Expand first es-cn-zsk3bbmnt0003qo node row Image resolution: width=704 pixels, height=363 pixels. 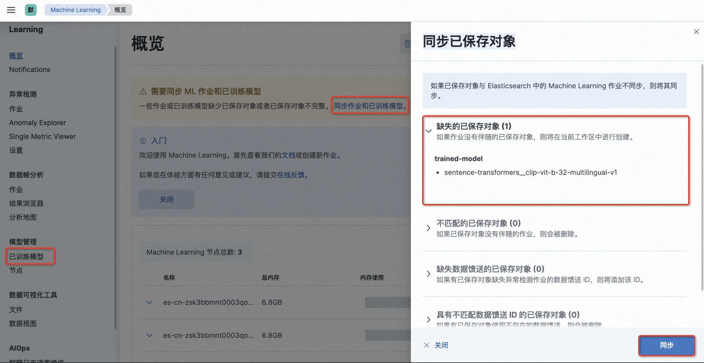coord(149,302)
